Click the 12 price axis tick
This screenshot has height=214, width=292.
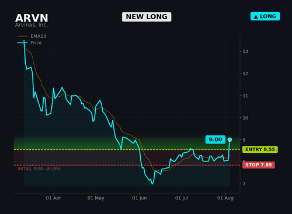click(245, 73)
